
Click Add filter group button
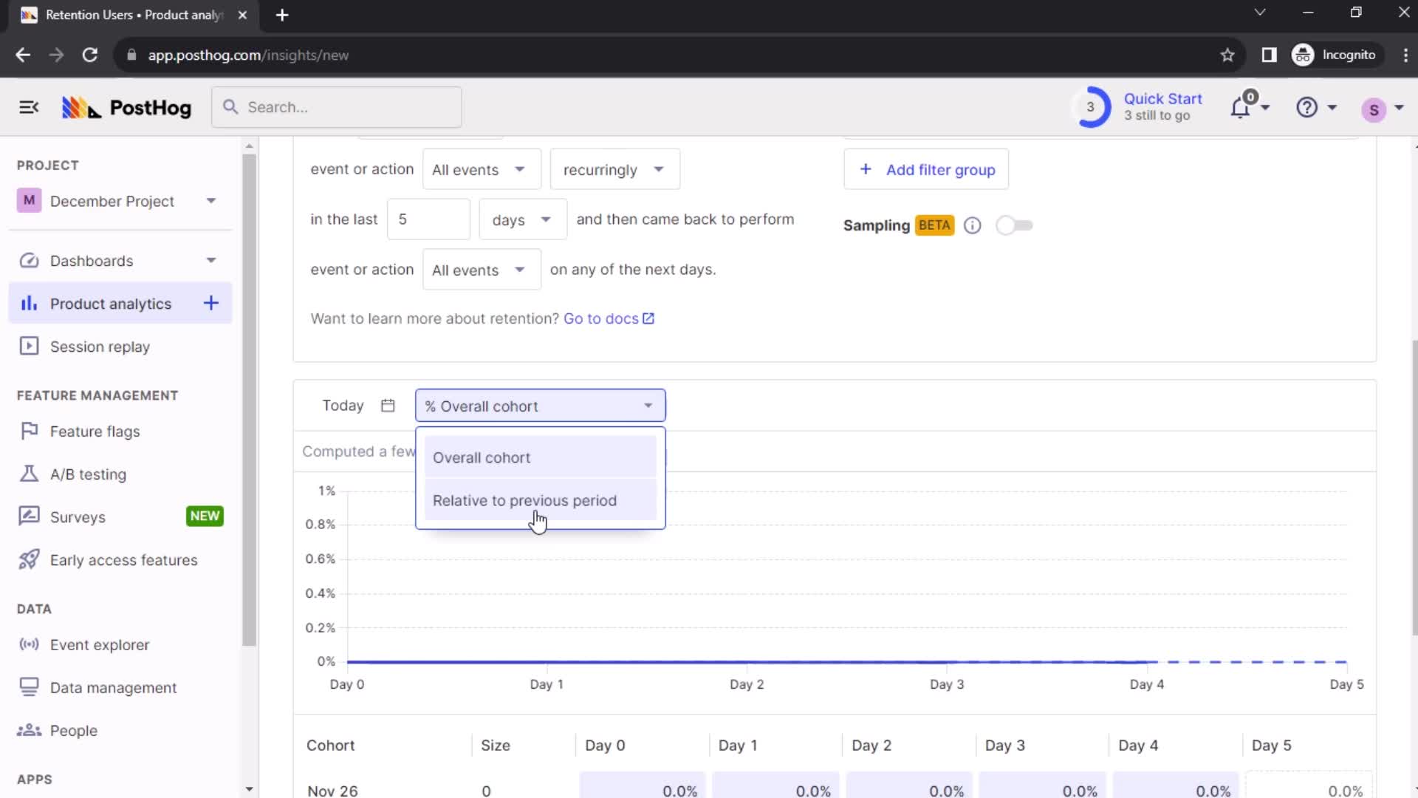pos(928,169)
